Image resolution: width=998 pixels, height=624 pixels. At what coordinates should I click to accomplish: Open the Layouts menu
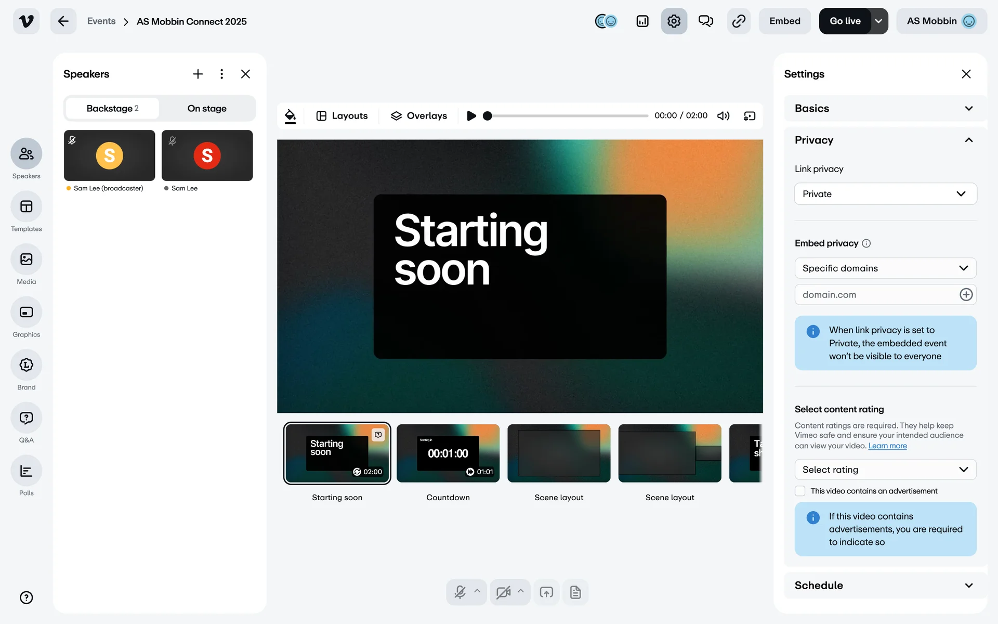click(342, 116)
